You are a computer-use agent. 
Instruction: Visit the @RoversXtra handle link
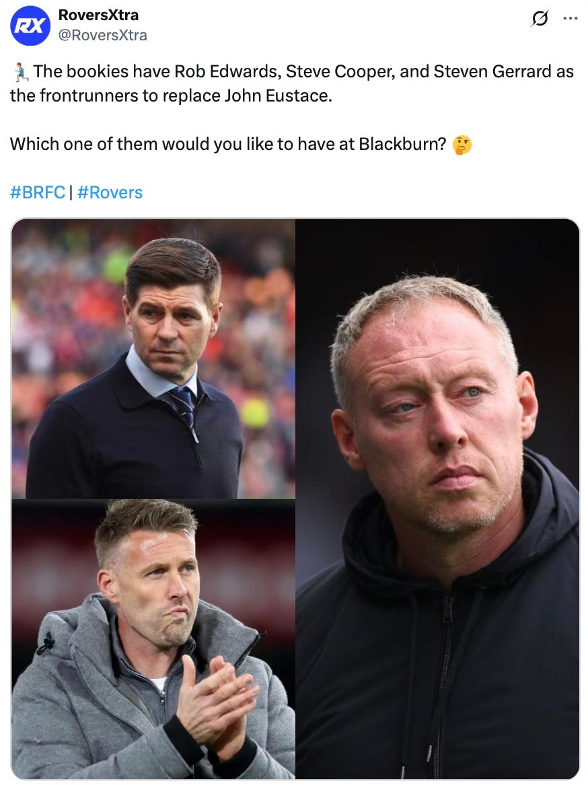click(103, 35)
